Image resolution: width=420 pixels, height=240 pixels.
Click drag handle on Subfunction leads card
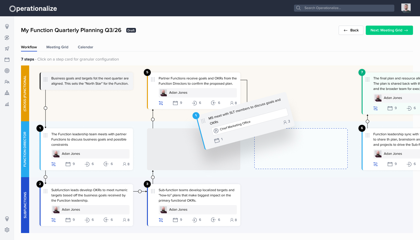point(45,191)
